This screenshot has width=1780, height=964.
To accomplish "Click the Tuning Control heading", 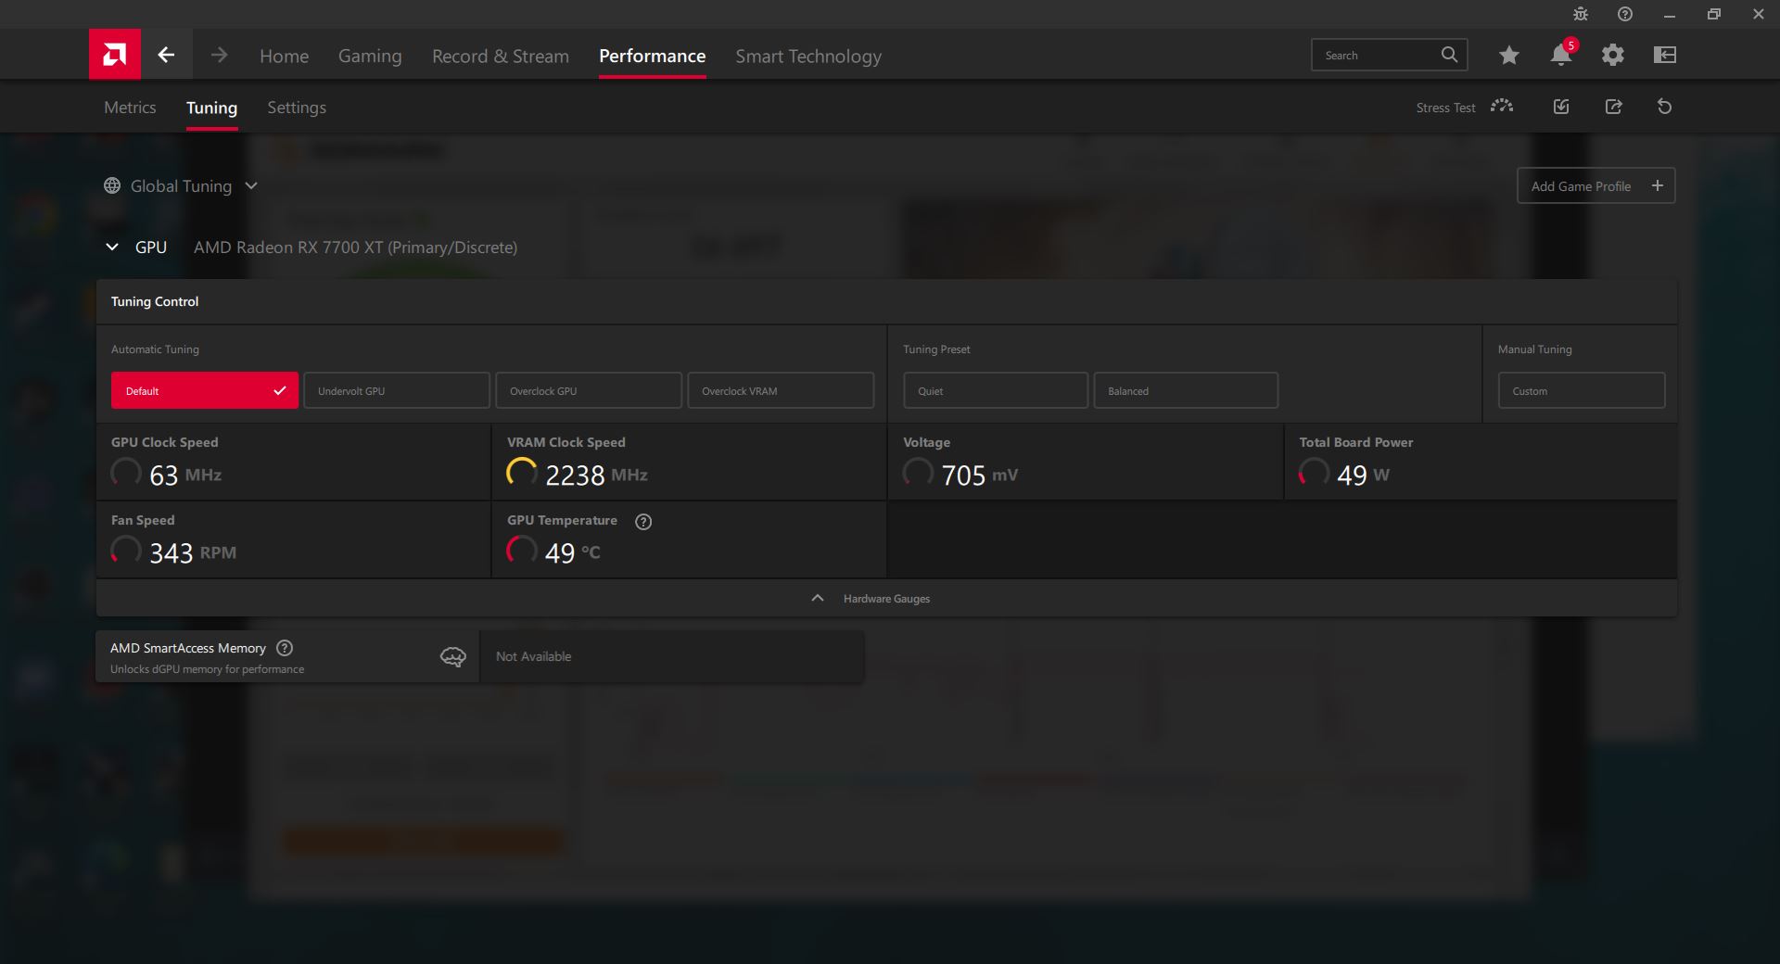I will (x=155, y=301).
